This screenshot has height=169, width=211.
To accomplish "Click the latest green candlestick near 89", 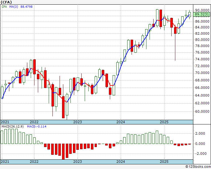I will pyautogui.click(x=190, y=15).
